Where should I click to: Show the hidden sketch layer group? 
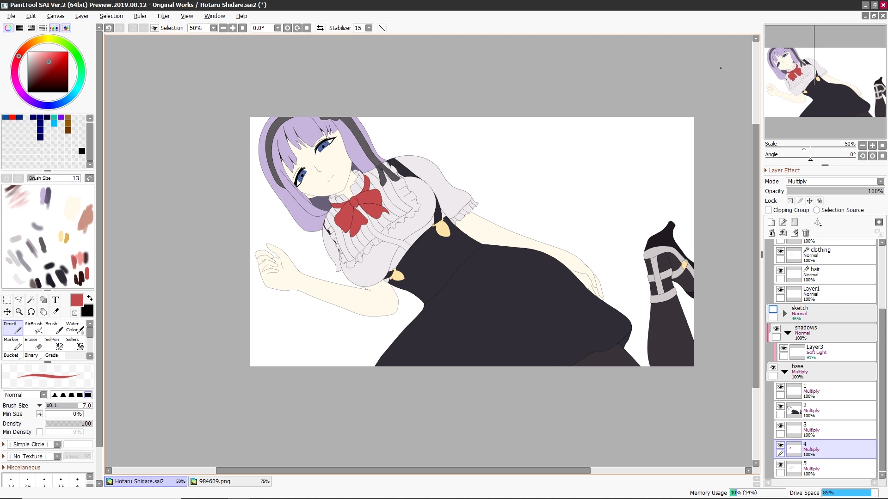[x=773, y=309]
